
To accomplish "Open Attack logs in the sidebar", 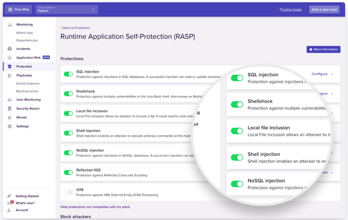I will pyautogui.click(x=24, y=33).
